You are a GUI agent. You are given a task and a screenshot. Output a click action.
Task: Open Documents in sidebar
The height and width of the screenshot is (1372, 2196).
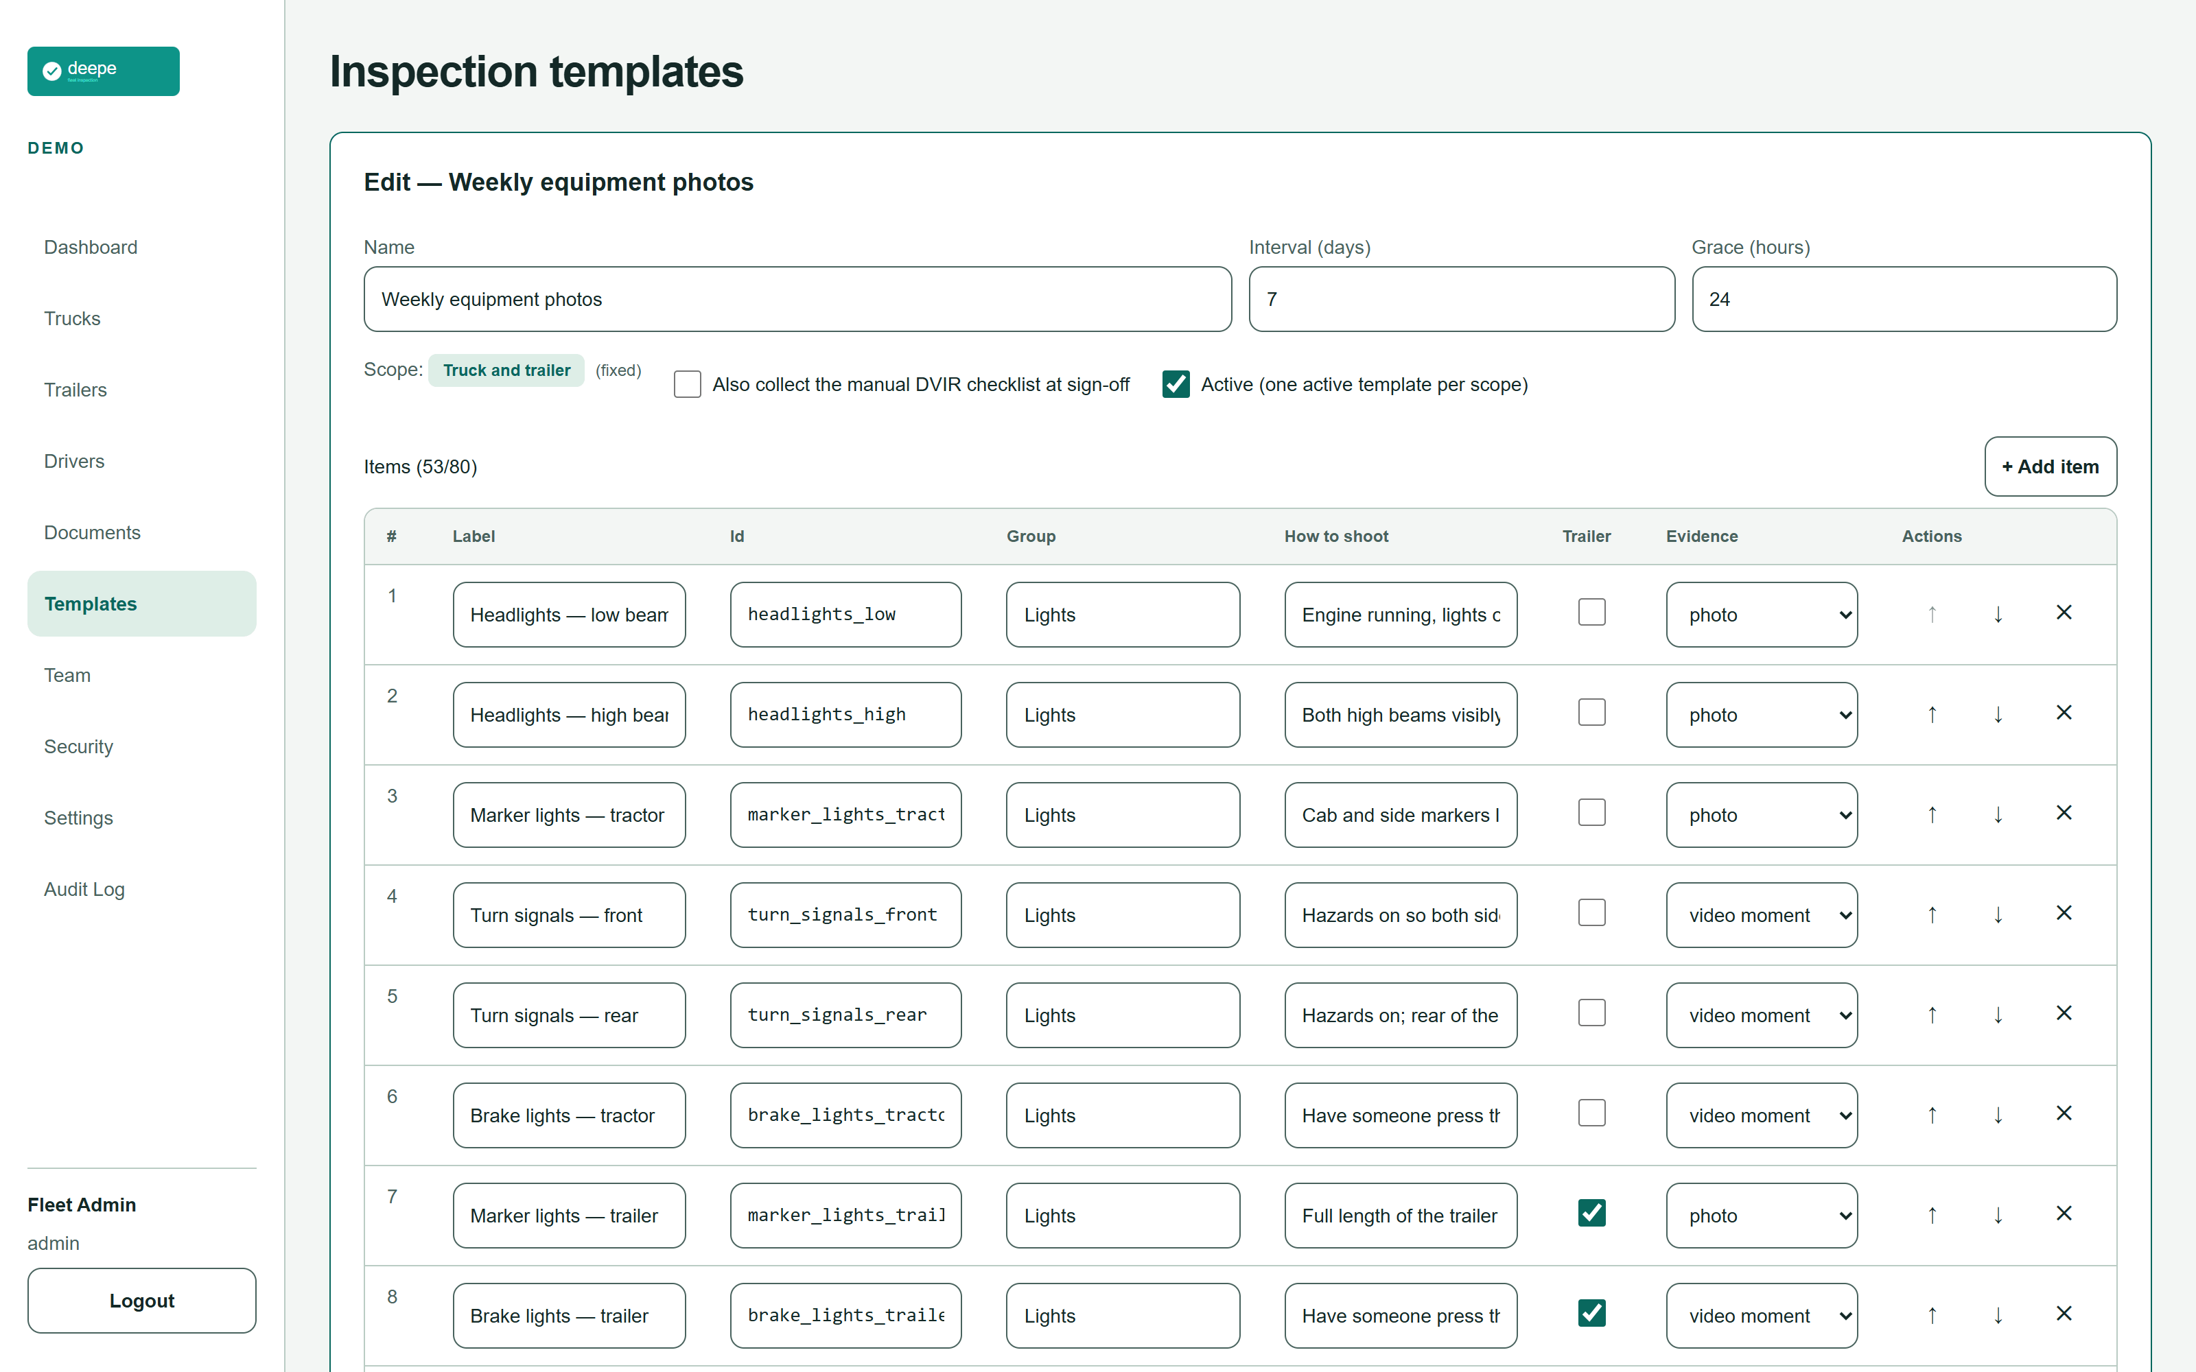coord(141,532)
